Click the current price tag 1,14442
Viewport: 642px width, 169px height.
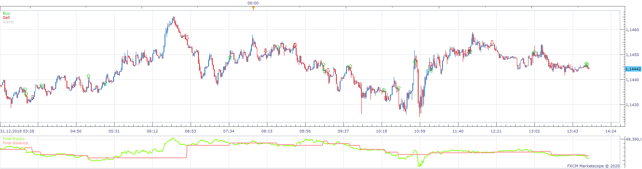click(x=633, y=69)
